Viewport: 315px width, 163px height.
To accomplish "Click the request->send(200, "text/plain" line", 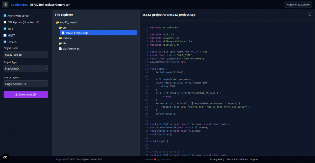I will [206, 107].
